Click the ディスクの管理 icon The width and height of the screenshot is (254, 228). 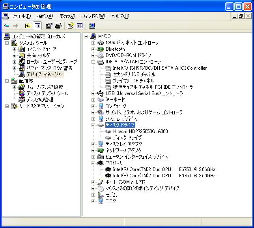tap(22, 99)
